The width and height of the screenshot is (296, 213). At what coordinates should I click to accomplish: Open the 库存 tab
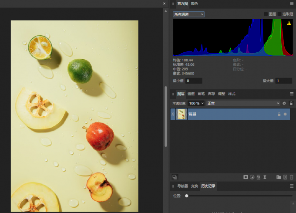click(x=212, y=94)
